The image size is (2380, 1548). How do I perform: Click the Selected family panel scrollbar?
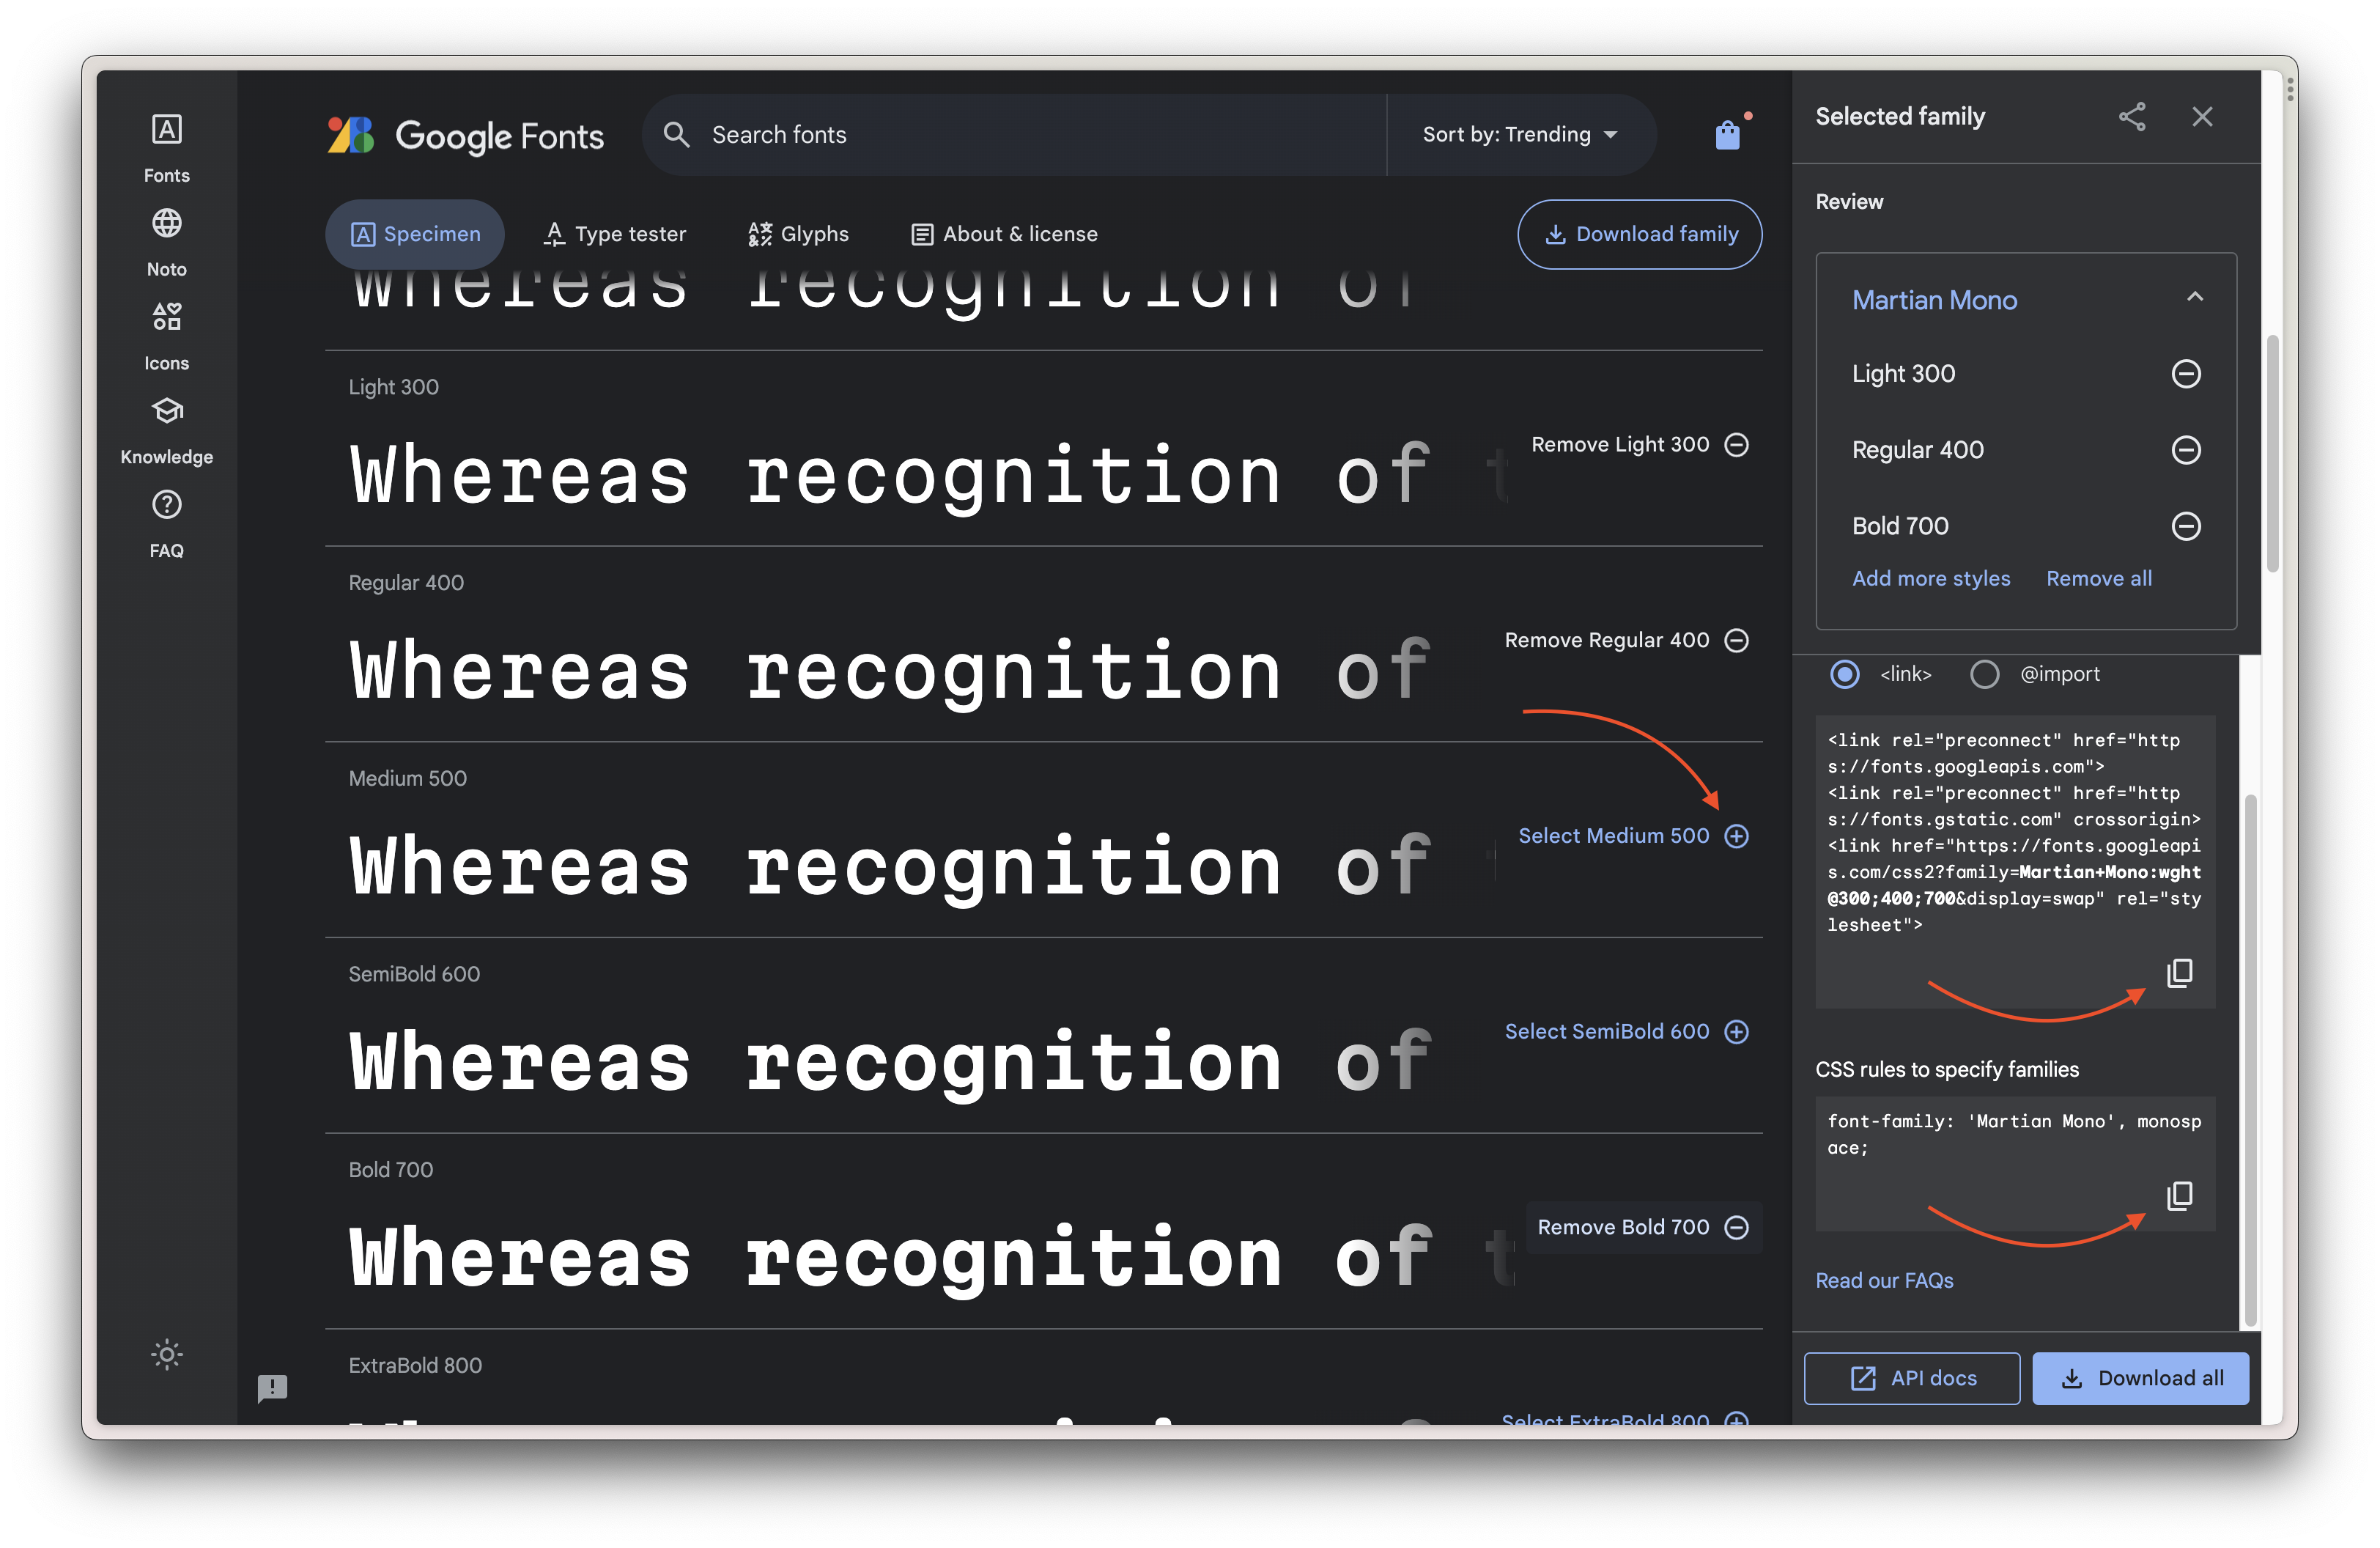pyautogui.click(x=2273, y=455)
